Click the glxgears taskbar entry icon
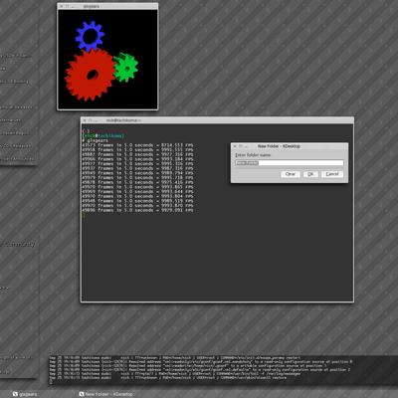The width and height of the screenshot is (398, 398). [15, 394]
